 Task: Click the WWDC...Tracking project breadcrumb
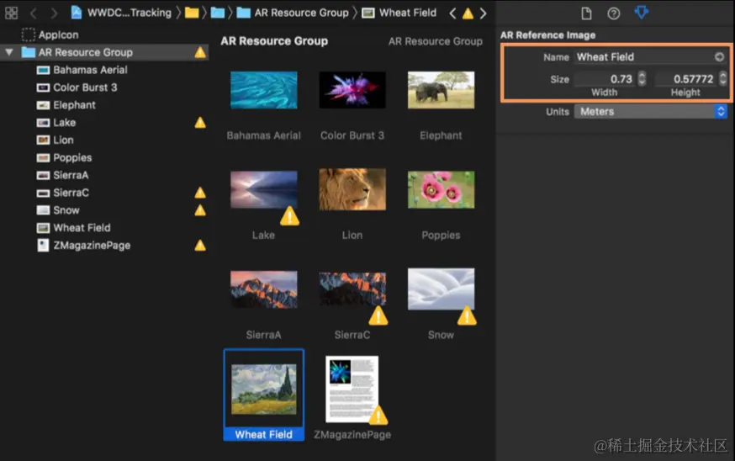(x=121, y=13)
